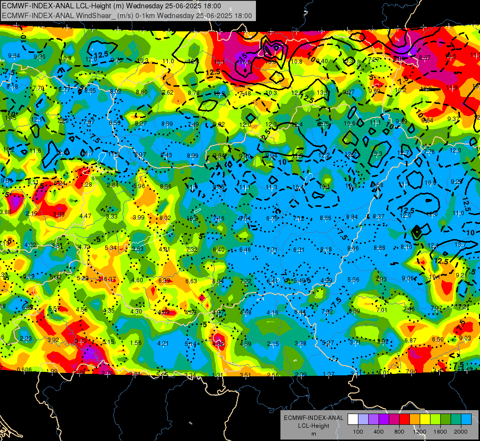Click the LCL-Height (m) title line

pos(111,6)
